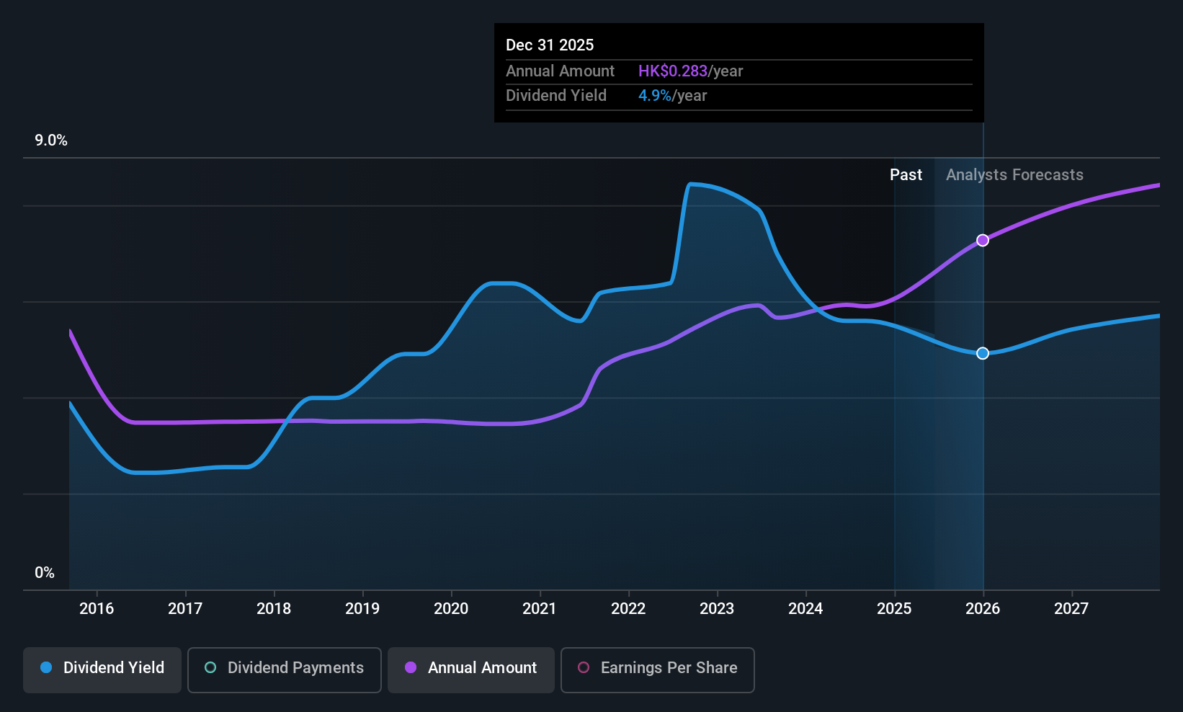The height and width of the screenshot is (712, 1183).
Task: Click the 2016 year label on the axis
Action: click(x=97, y=609)
